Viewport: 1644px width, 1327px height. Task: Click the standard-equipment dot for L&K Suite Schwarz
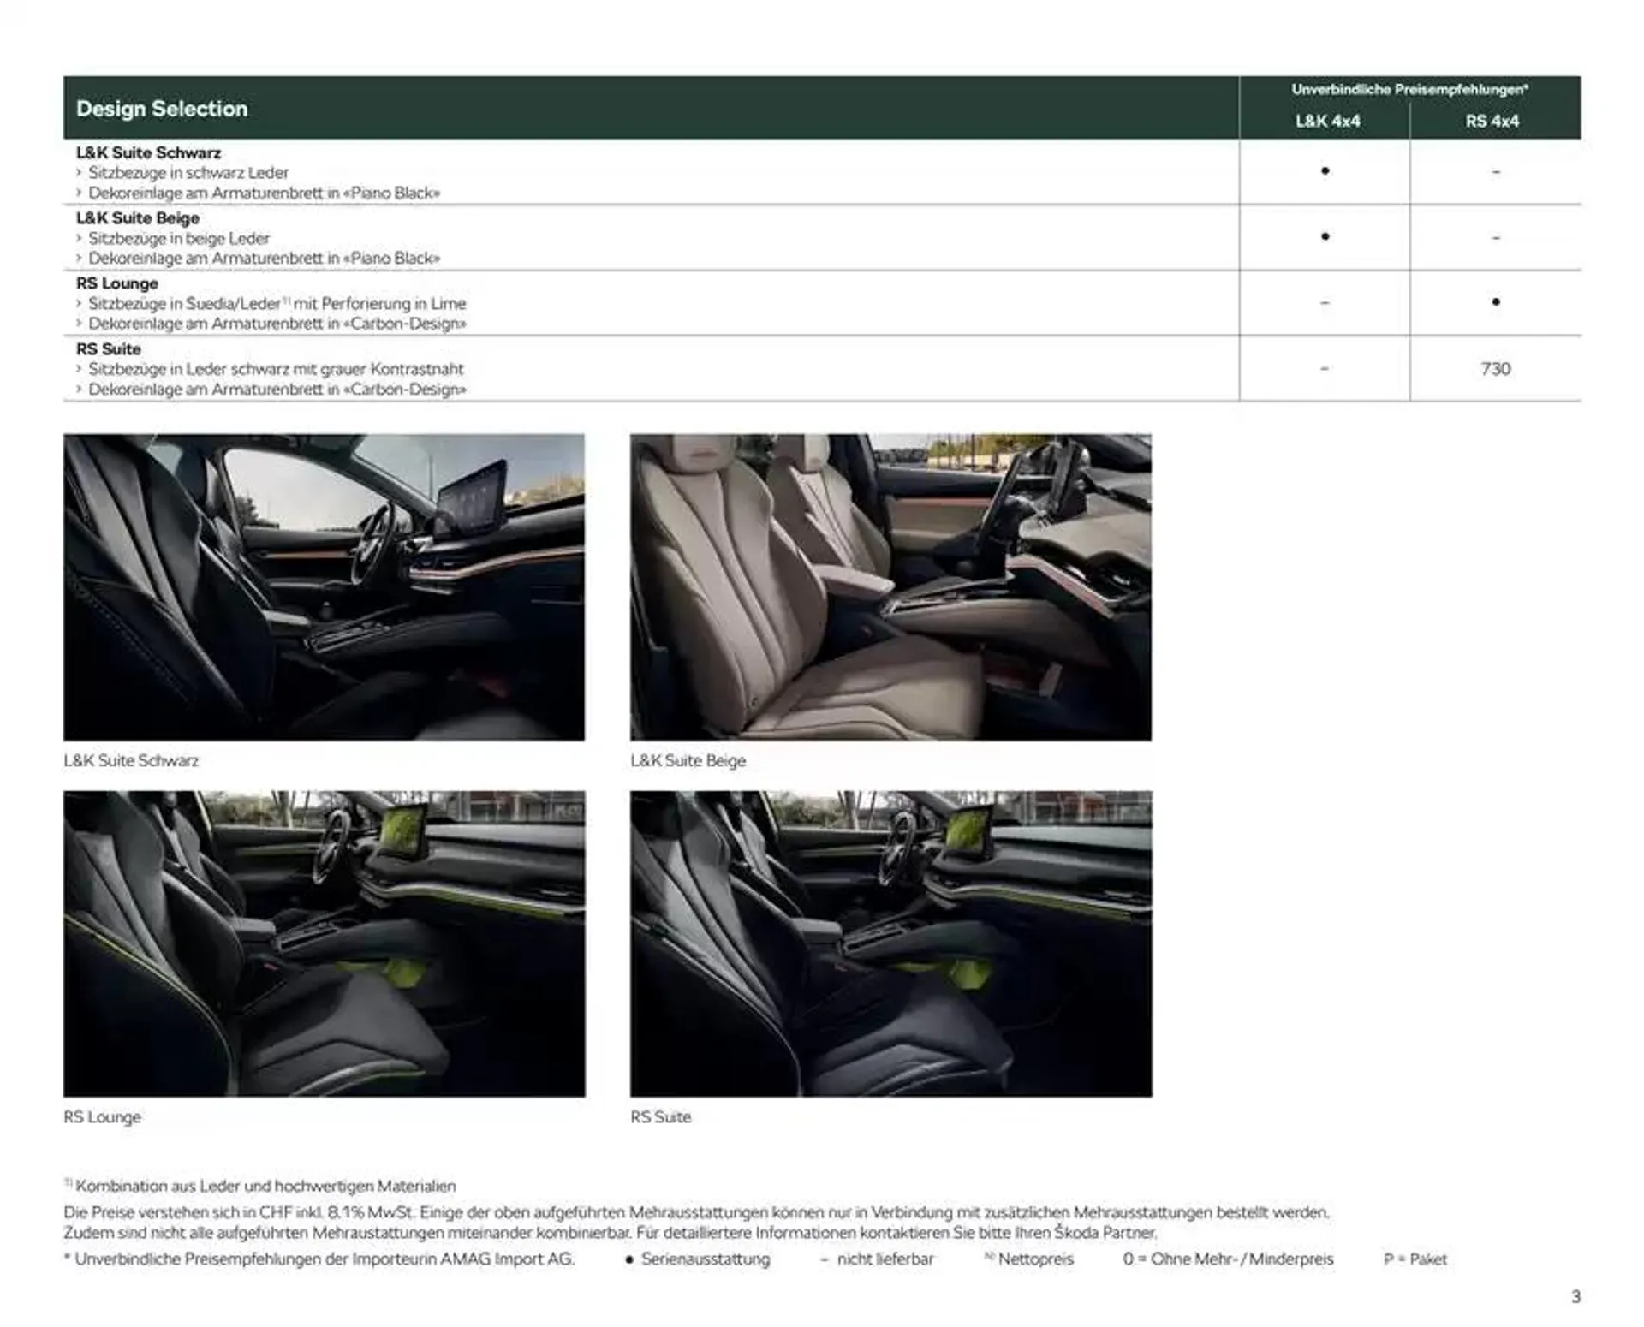click(x=1325, y=171)
